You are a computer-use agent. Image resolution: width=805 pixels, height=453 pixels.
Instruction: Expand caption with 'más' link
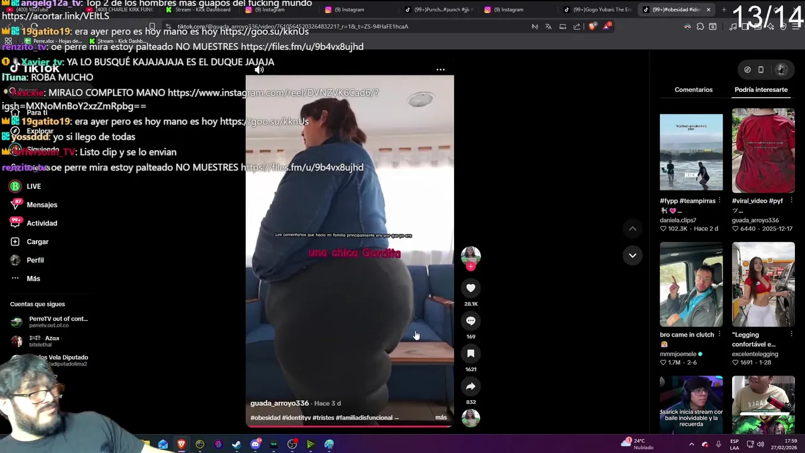(x=441, y=417)
